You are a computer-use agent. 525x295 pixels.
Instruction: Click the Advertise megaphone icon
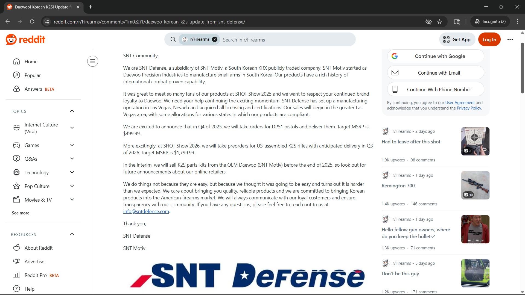[x=17, y=261]
